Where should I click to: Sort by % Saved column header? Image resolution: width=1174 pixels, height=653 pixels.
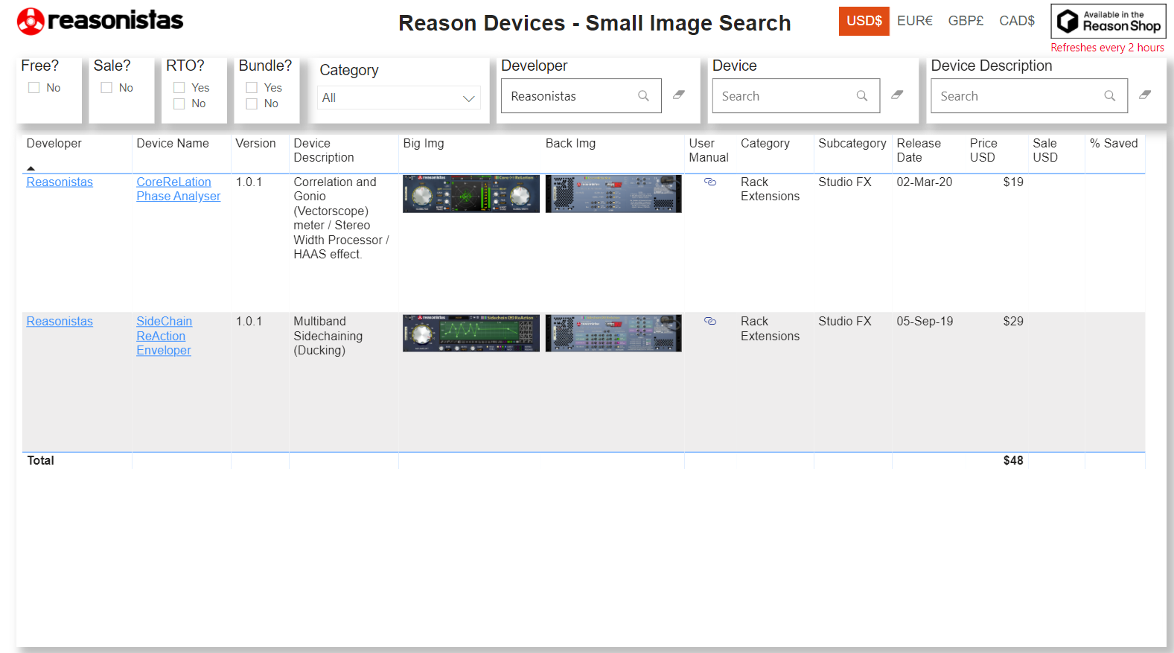point(1114,143)
